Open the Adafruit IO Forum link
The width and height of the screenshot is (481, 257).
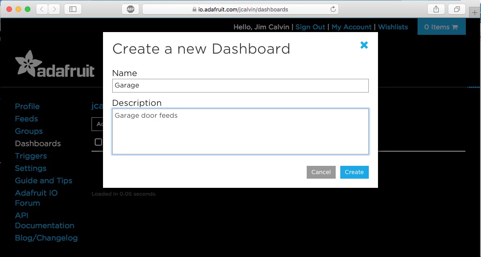pyautogui.click(x=36, y=198)
